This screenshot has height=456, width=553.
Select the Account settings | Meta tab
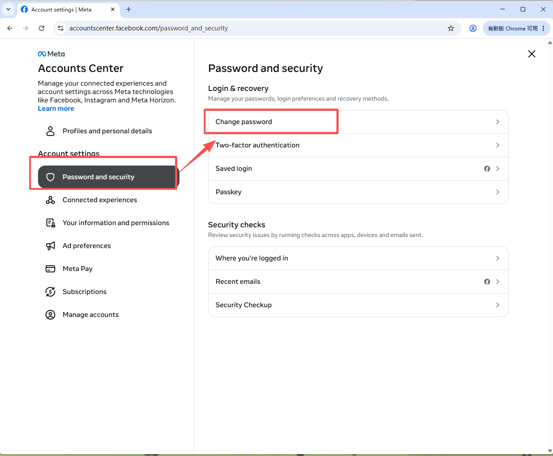click(69, 9)
